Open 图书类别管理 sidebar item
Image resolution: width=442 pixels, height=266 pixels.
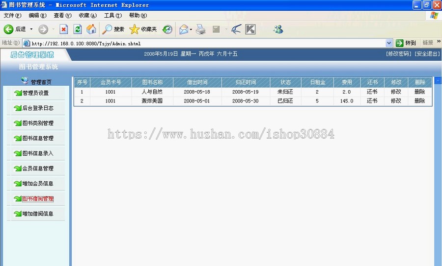point(38,123)
